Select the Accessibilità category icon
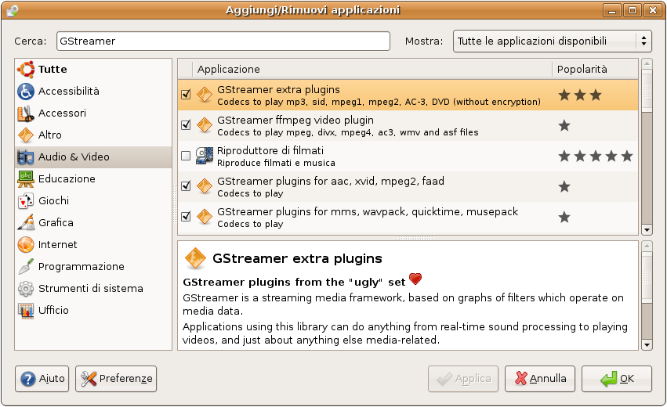 pos(25,92)
